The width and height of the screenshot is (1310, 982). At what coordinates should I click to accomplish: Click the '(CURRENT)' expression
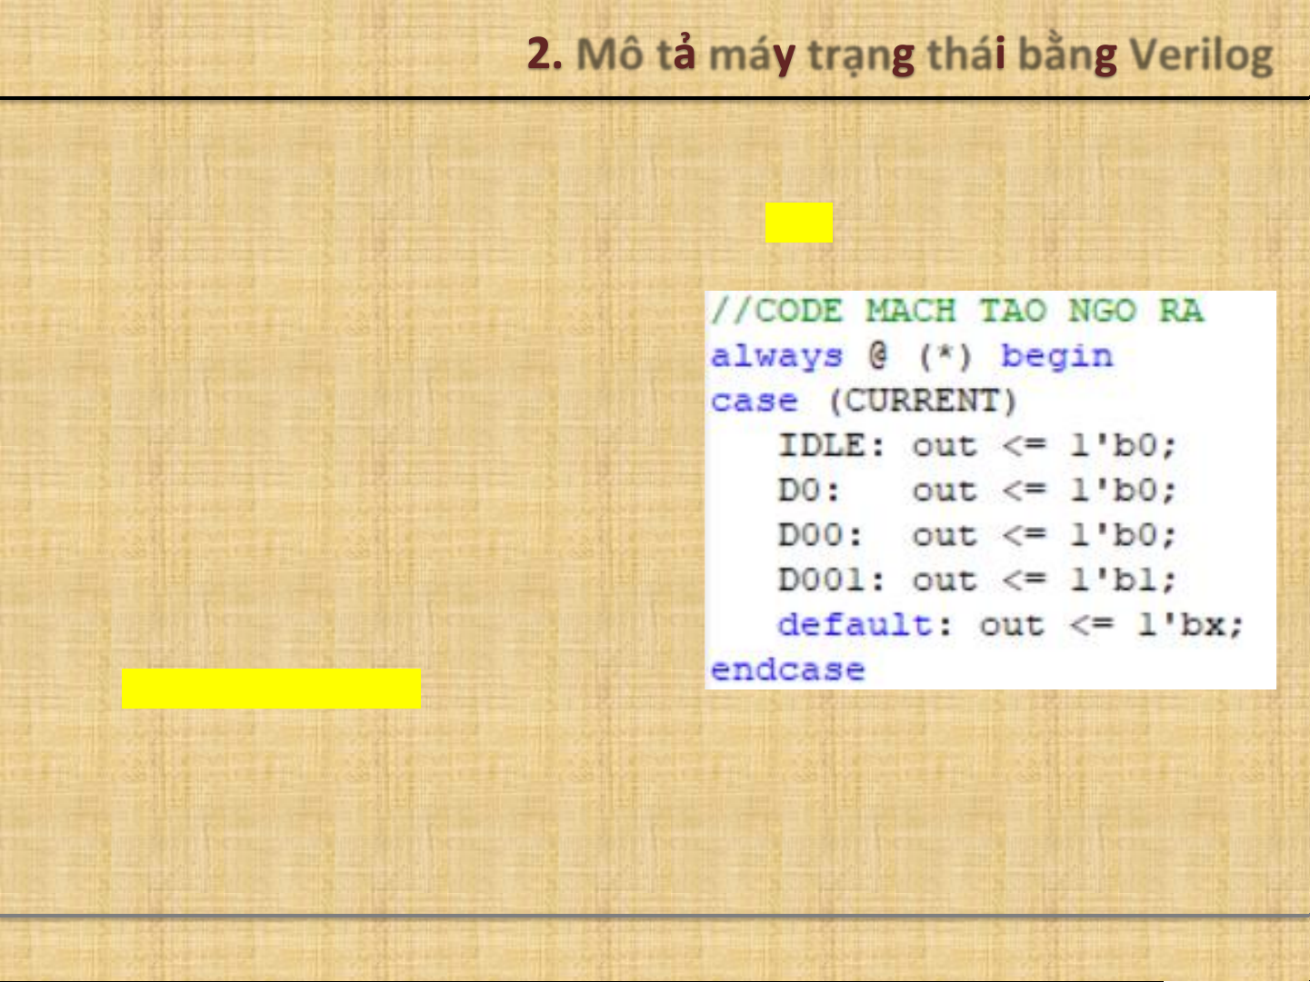tap(923, 401)
